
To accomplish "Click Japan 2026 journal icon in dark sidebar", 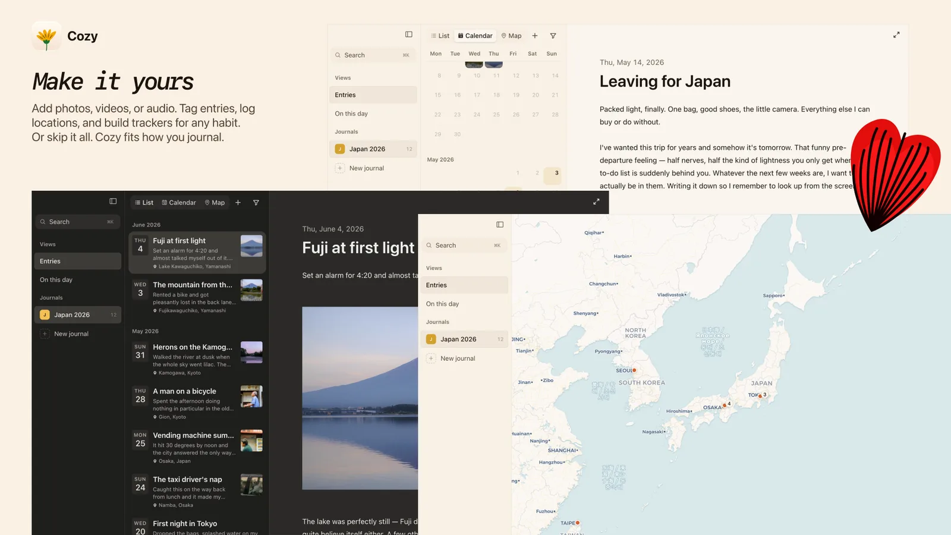I will pos(45,315).
